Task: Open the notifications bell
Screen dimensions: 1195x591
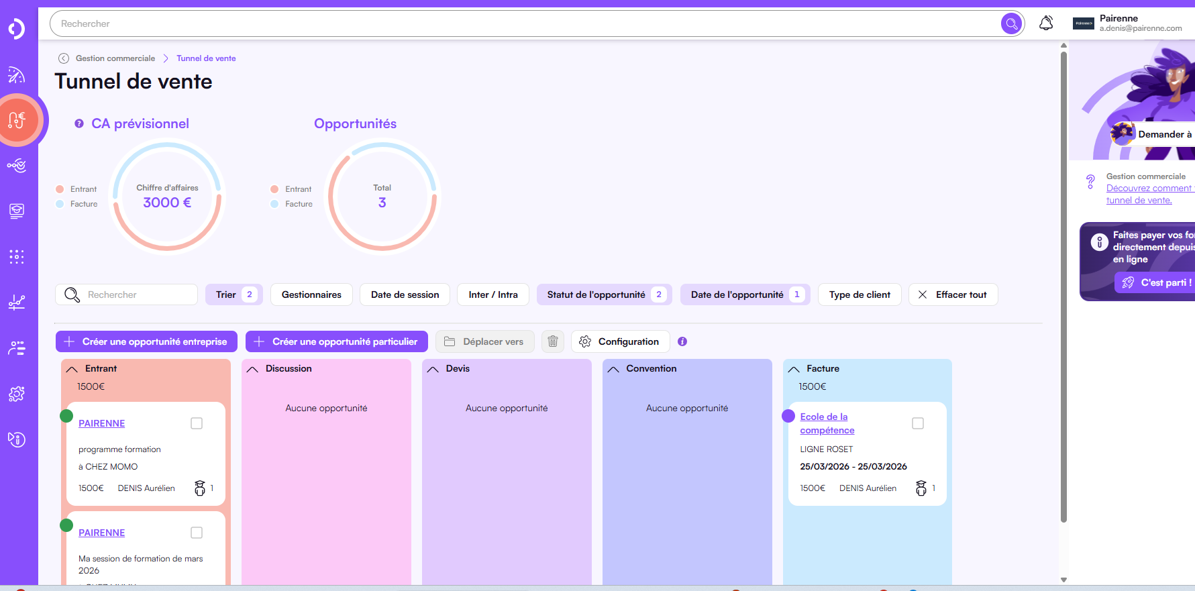Action: pyautogui.click(x=1046, y=23)
